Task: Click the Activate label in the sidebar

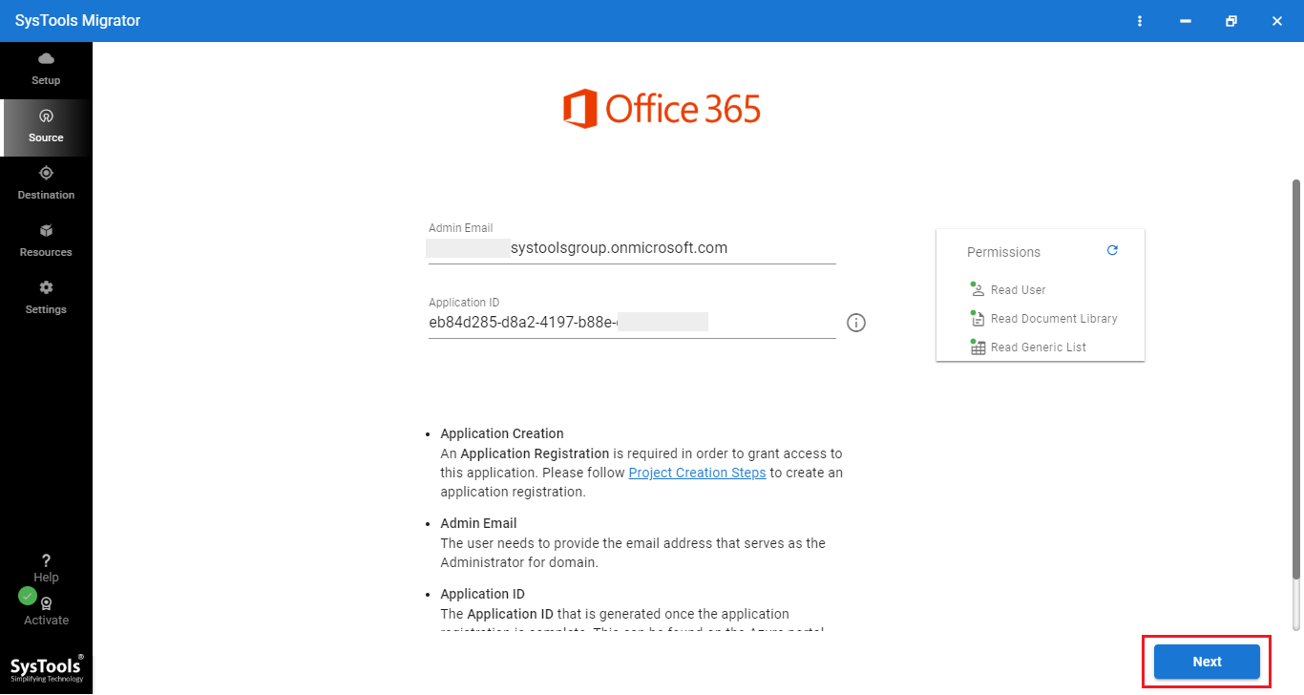Action: point(46,621)
